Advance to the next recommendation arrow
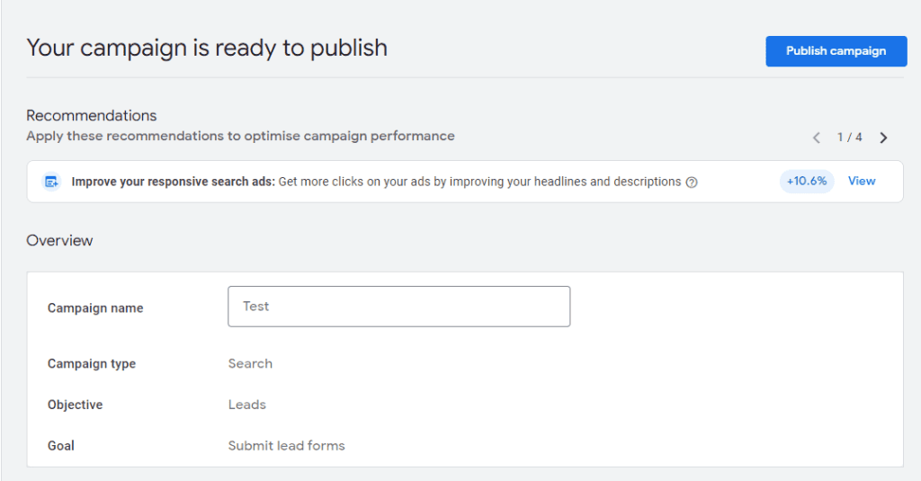 [x=883, y=138]
